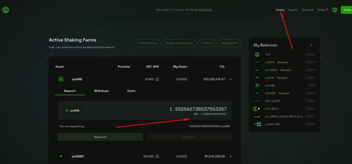This screenshot has width=352, height=164.
Task: Click the 'You are depositing:' label
Action: [72, 126]
